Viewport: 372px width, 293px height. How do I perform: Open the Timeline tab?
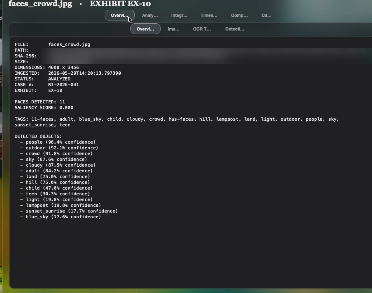click(209, 15)
